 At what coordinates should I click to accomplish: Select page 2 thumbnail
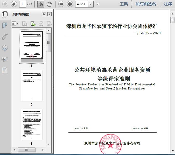click(x=32, y=86)
